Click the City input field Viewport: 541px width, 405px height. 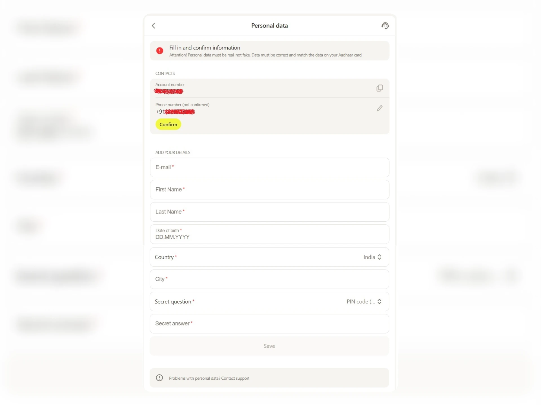click(269, 279)
